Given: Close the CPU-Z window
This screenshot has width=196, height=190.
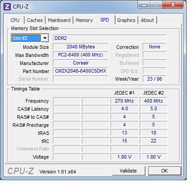Looking at the screenshot, I should point(173,4).
